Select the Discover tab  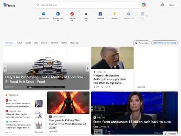point(9,43)
